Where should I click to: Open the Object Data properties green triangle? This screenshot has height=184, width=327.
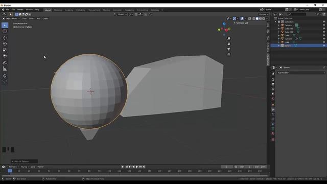point(273,129)
